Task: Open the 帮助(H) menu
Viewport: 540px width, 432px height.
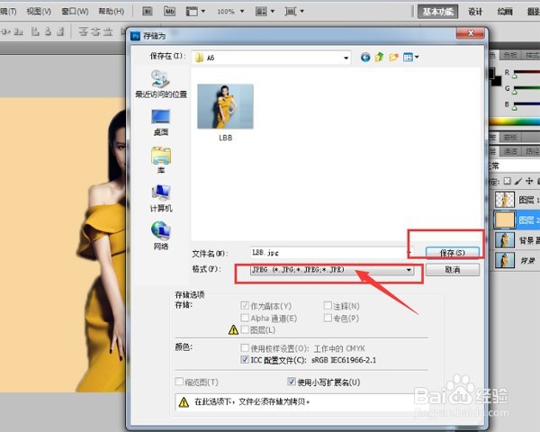Action: [111, 12]
